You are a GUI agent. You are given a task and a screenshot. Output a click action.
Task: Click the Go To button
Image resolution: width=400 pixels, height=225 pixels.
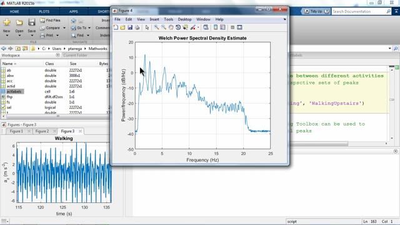point(79,27)
